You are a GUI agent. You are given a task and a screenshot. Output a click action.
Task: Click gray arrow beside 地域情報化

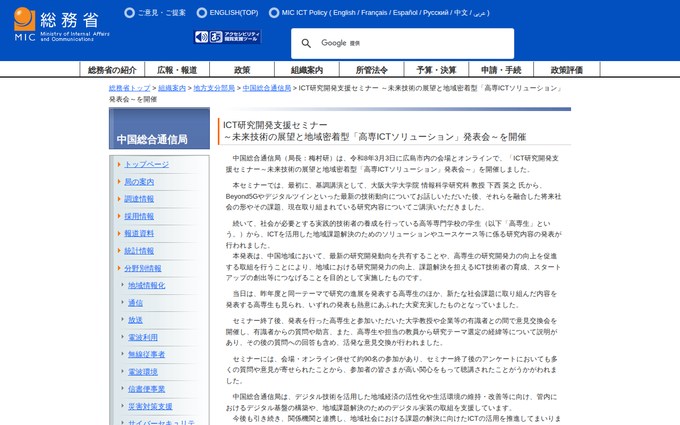(123, 285)
